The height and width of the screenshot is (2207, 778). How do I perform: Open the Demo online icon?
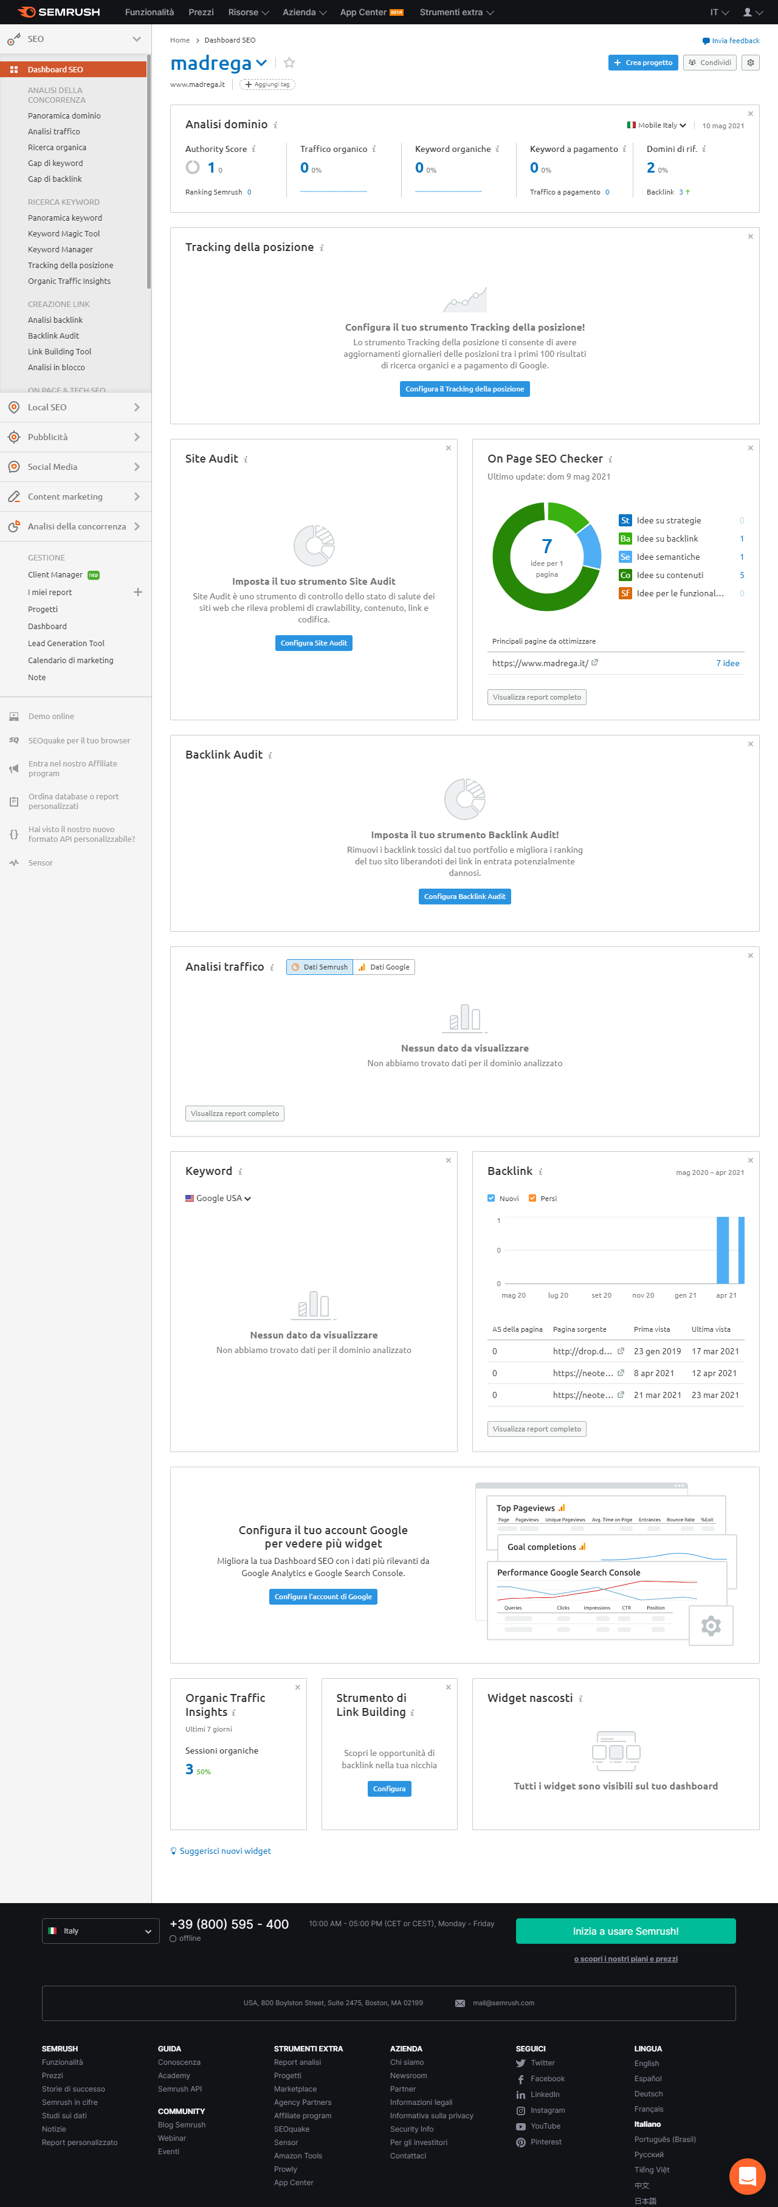pyautogui.click(x=14, y=716)
